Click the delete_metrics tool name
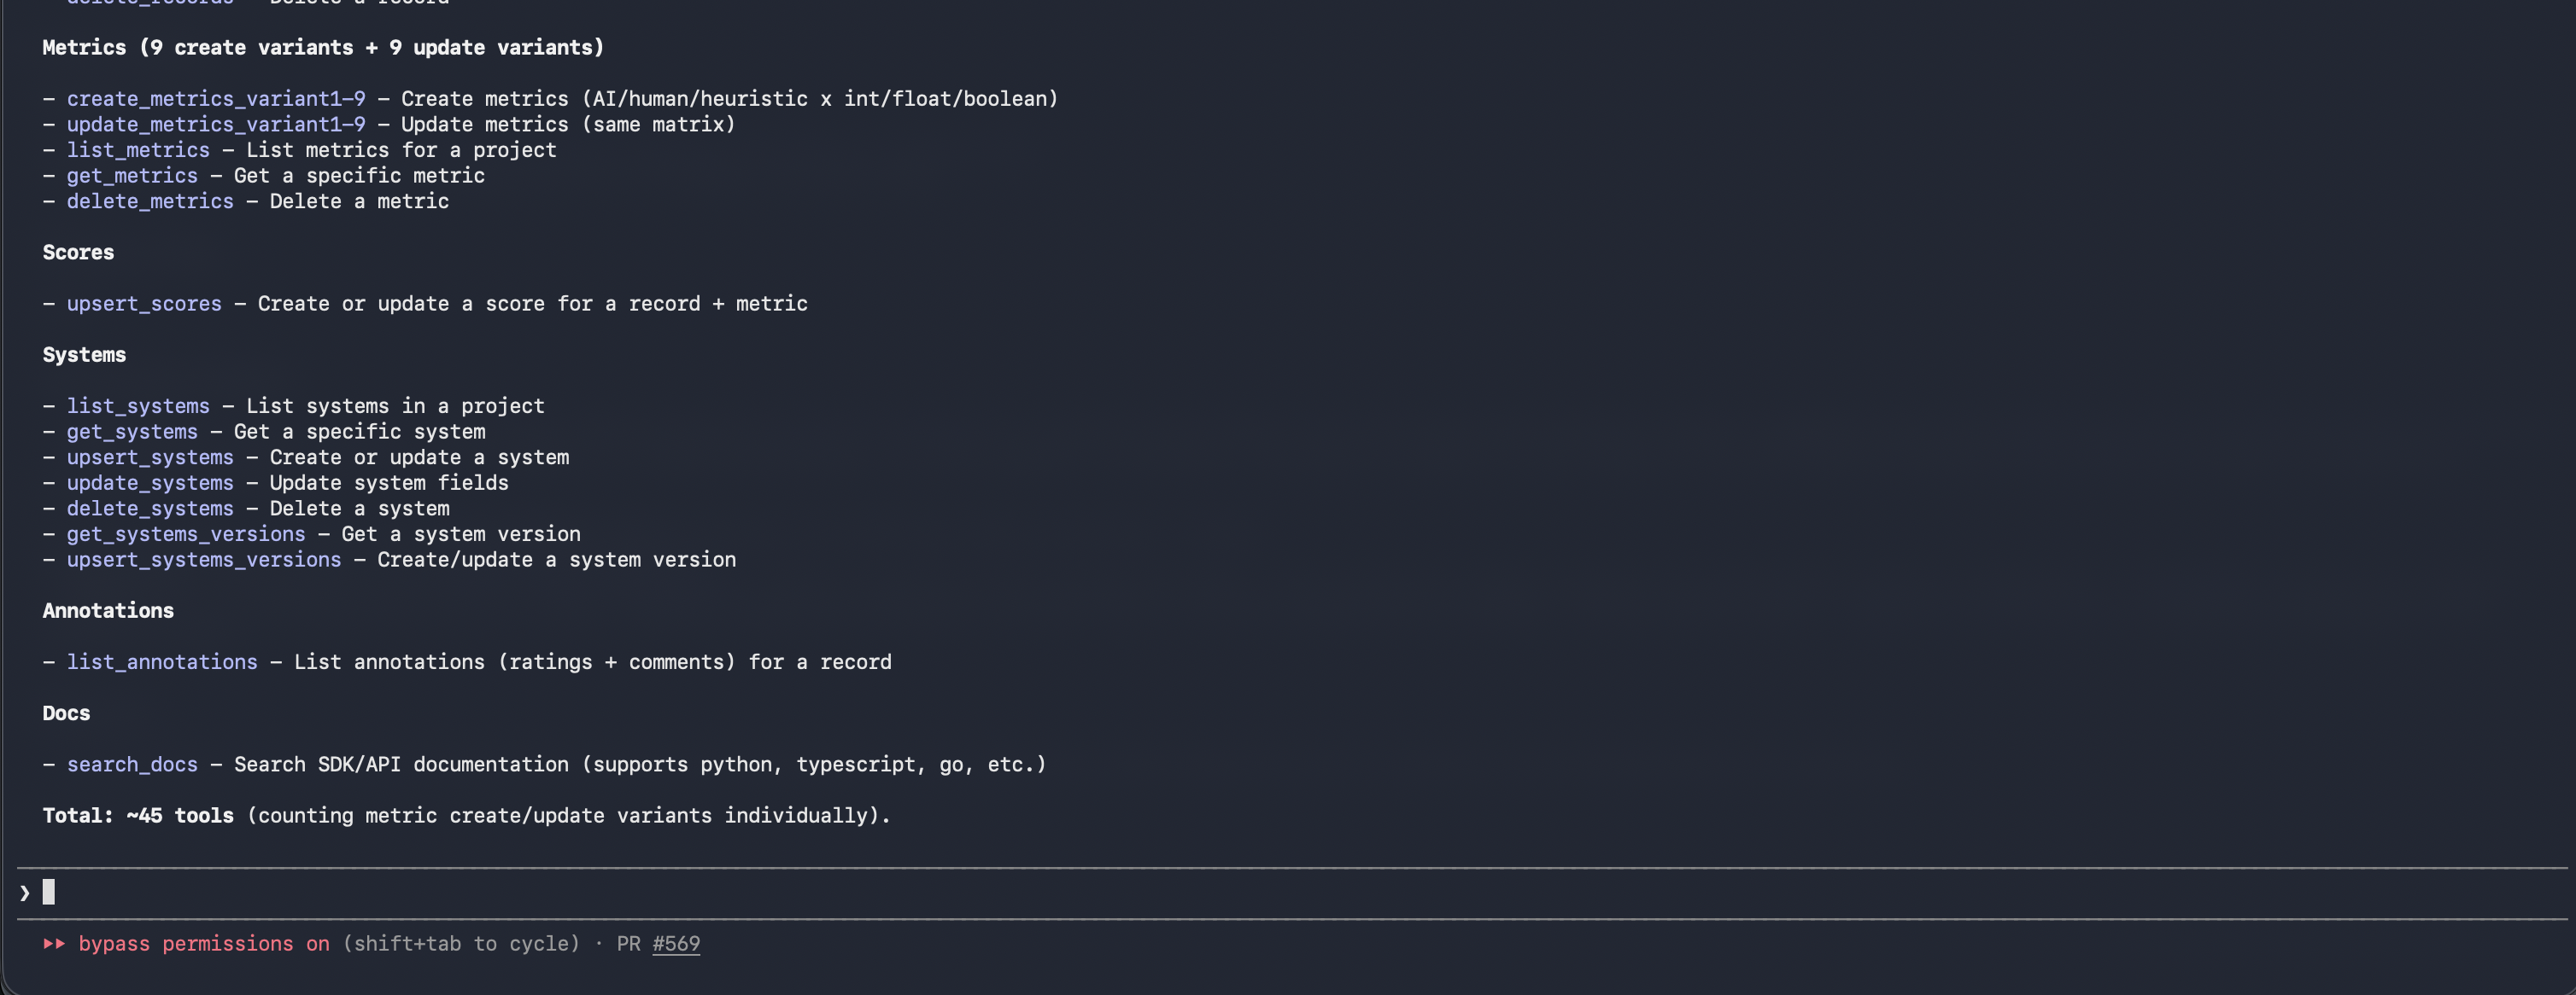2576x995 pixels. tap(150, 201)
